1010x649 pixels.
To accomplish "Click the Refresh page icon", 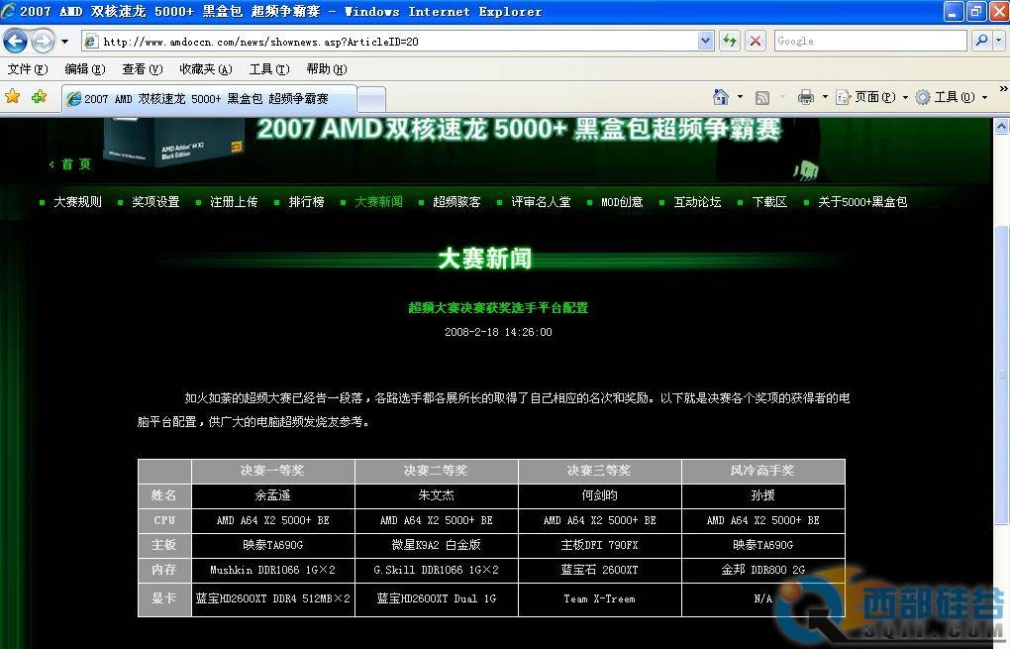I will coord(729,42).
